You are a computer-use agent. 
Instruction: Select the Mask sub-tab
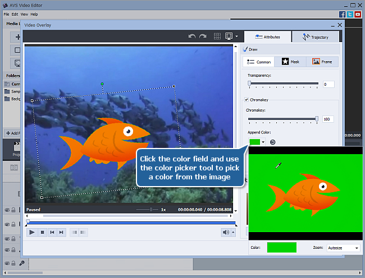coord(290,62)
